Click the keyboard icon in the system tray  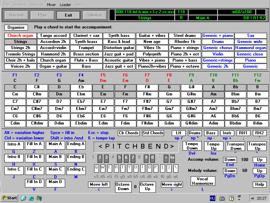coord(222,198)
